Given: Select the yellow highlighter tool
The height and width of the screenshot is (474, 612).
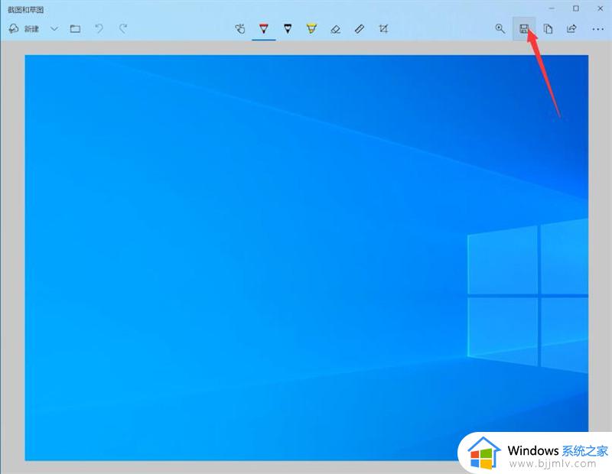Looking at the screenshot, I should tap(311, 29).
